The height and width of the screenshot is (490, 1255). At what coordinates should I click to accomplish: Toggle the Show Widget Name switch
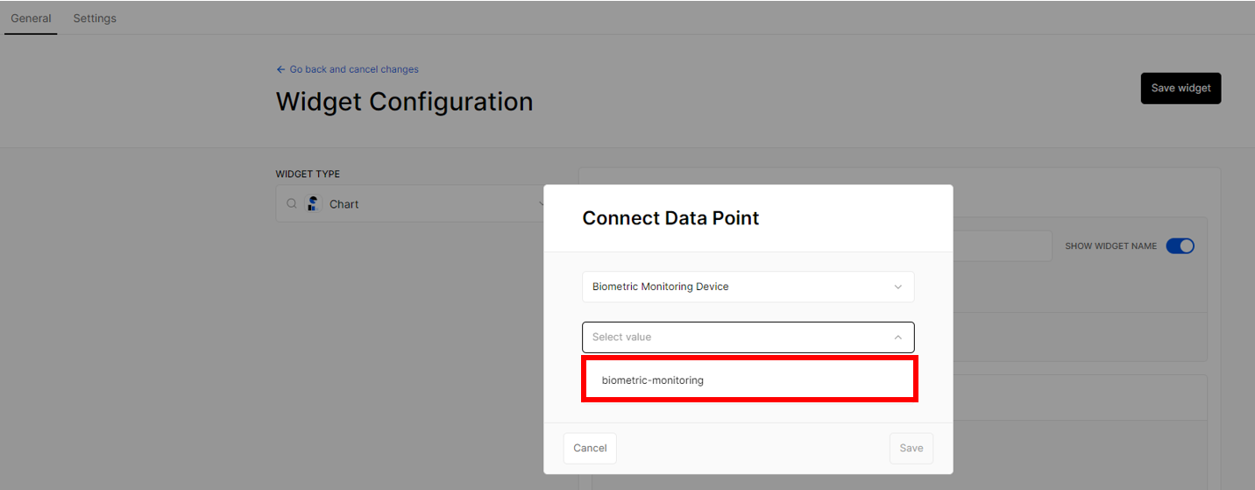pyautogui.click(x=1181, y=246)
